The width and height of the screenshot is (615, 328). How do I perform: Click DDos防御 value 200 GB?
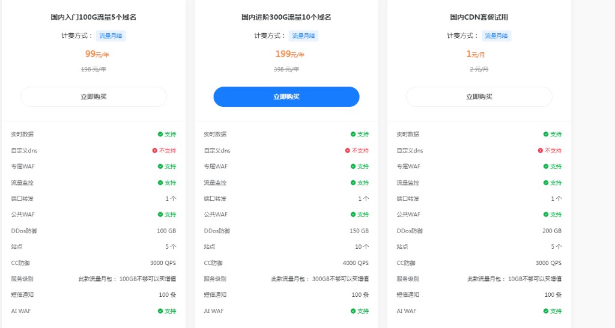pos(552,231)
